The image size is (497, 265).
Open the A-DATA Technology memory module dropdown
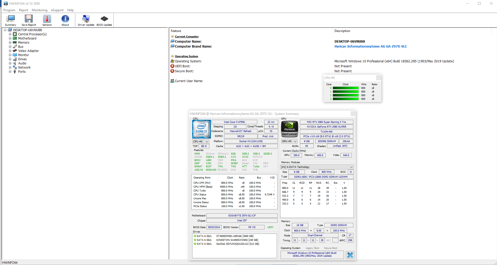coord(317,167)
